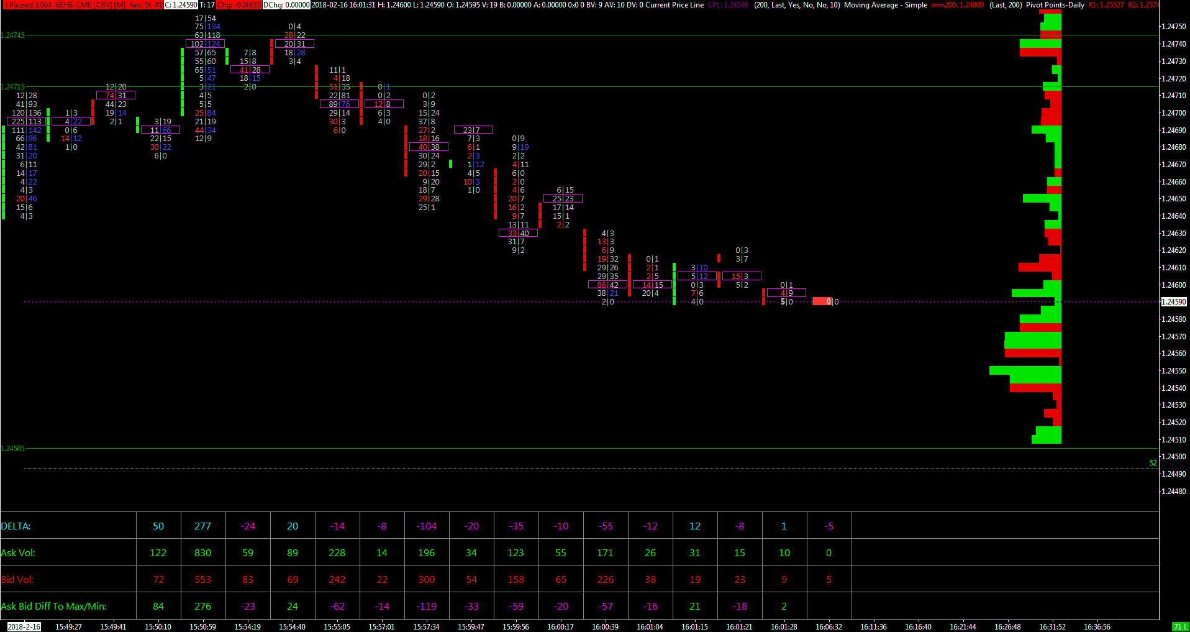This screenshot has height=632, width=1190.
Task: Click the 16:00:39 time axis label
Action: point(606,627)
